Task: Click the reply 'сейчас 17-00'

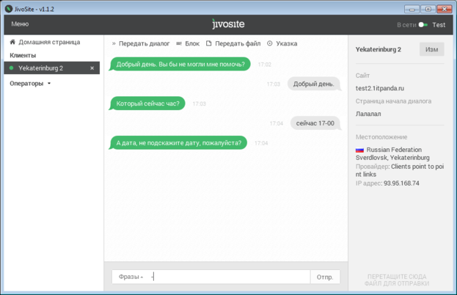Action: coord(315,123)
